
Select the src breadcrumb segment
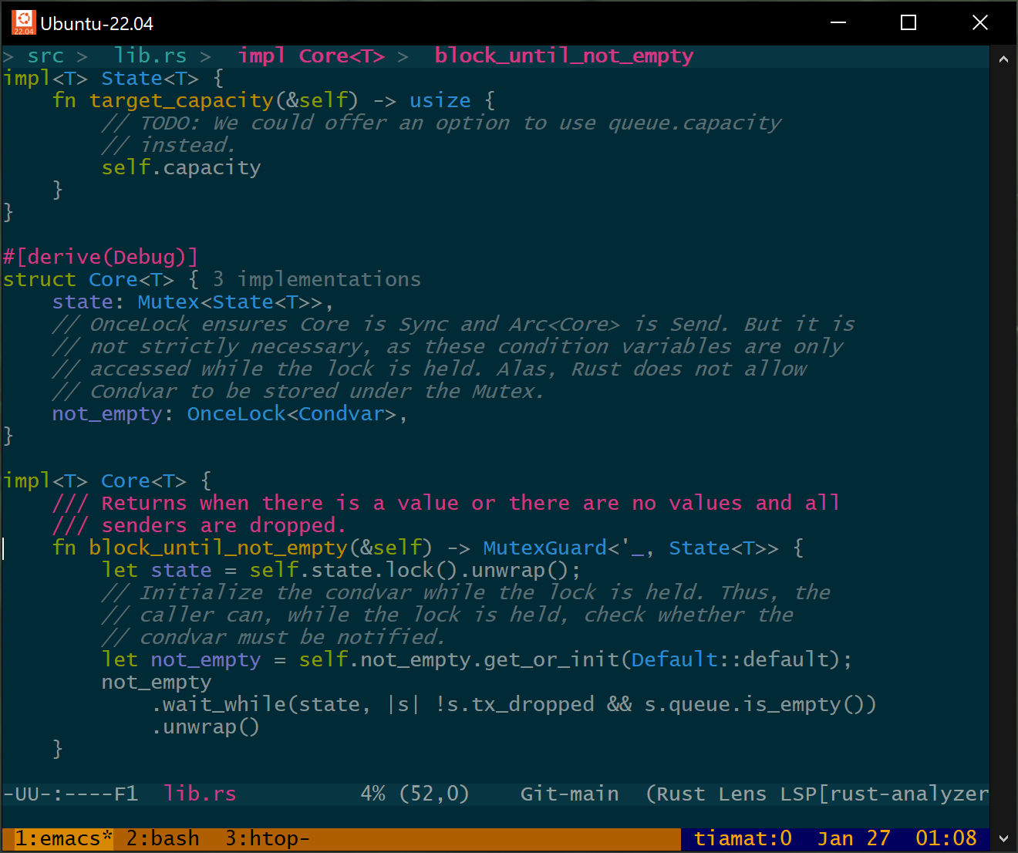(x=46, y=56)
